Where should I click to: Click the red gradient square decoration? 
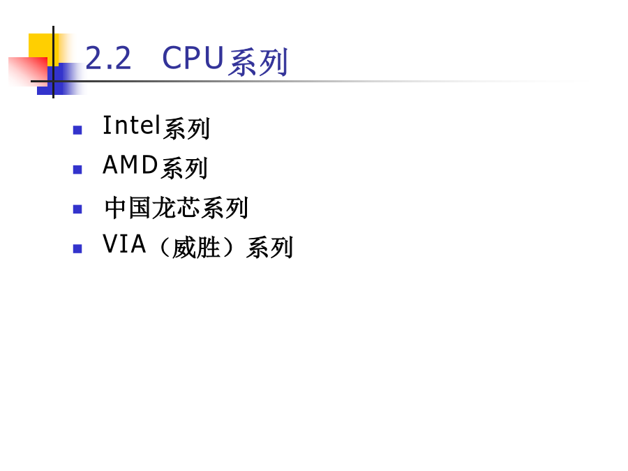click(x=28, y=71)
